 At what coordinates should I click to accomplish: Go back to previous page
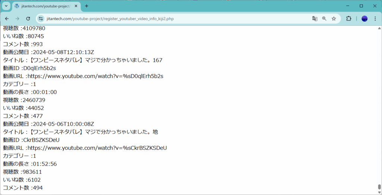pyautogui.click(x=7, y=19)
